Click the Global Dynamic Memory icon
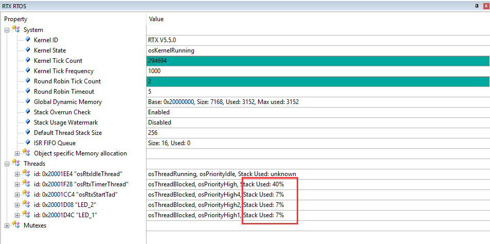 coord(28,101)
